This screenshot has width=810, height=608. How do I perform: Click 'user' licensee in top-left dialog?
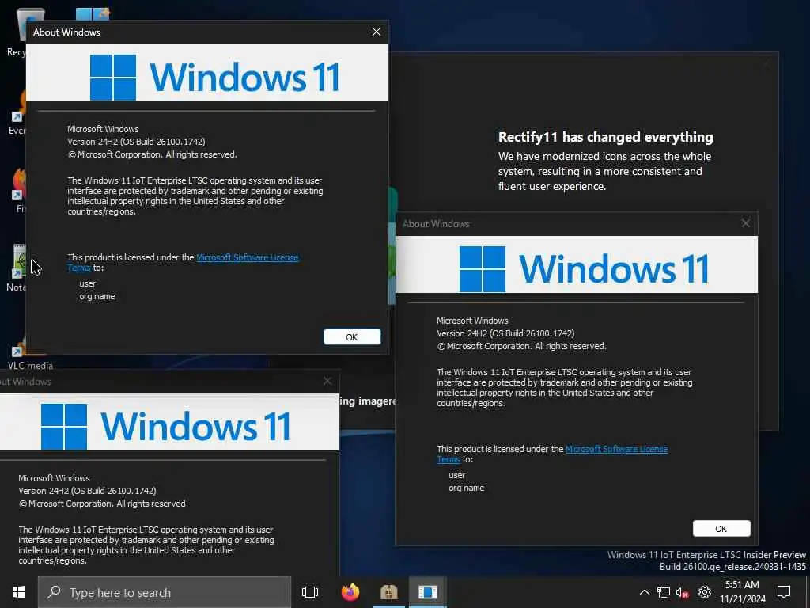(87, 283)
